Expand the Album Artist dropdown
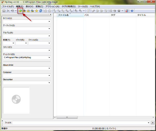156x131 pixels. (x=49, y=68)
